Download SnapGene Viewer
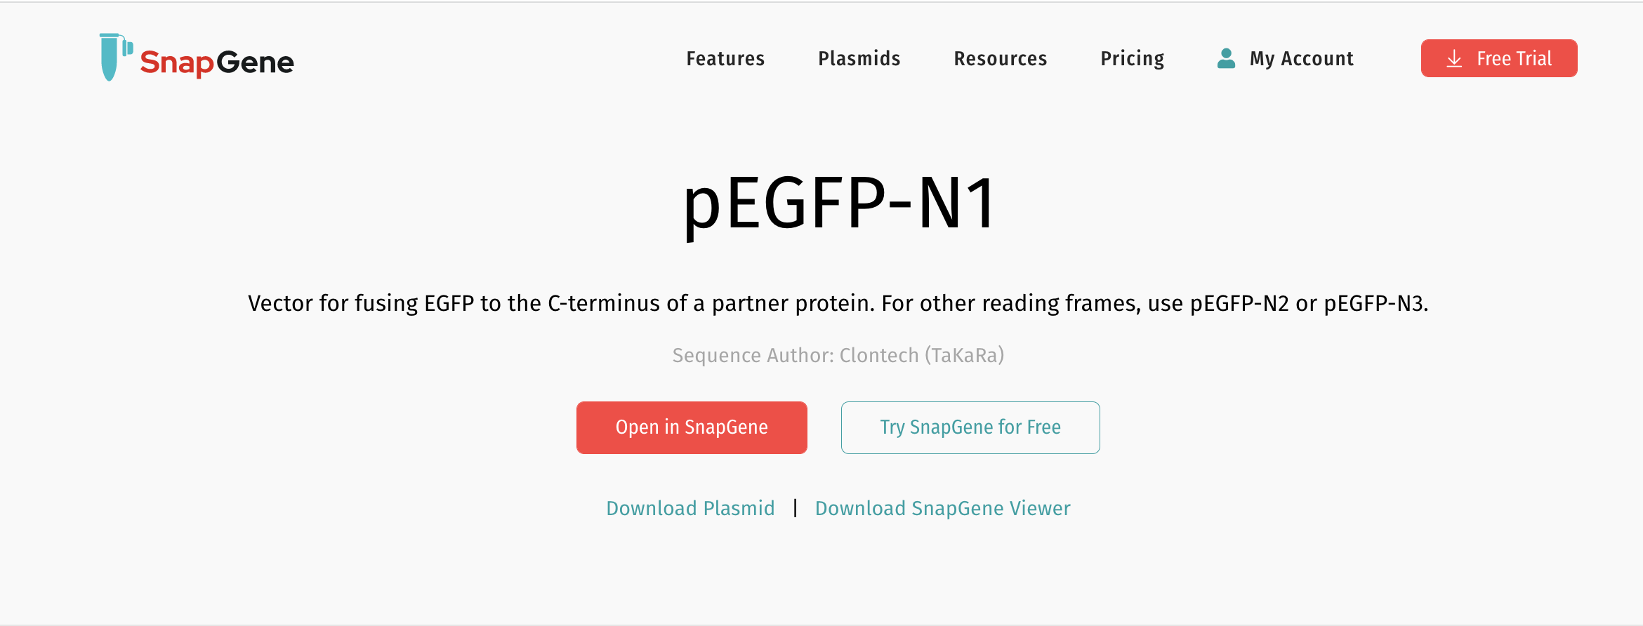This screenshot has width=1643, height=626. (942, 507)
